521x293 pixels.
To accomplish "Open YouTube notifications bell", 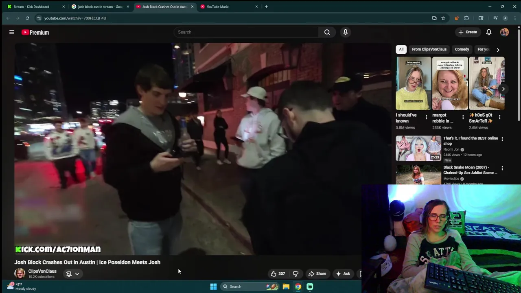I will (x=488, y=32).
